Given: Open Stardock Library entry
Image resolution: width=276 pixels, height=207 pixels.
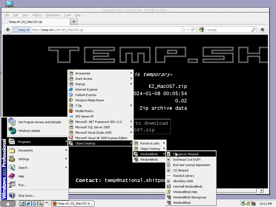Looking at the screenshot, I should (191, 176).
